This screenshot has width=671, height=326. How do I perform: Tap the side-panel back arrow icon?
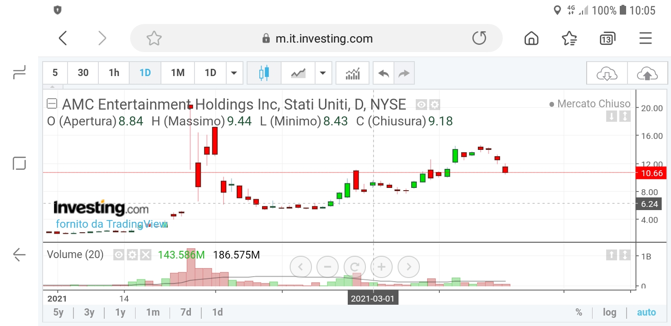click(19, 255)
